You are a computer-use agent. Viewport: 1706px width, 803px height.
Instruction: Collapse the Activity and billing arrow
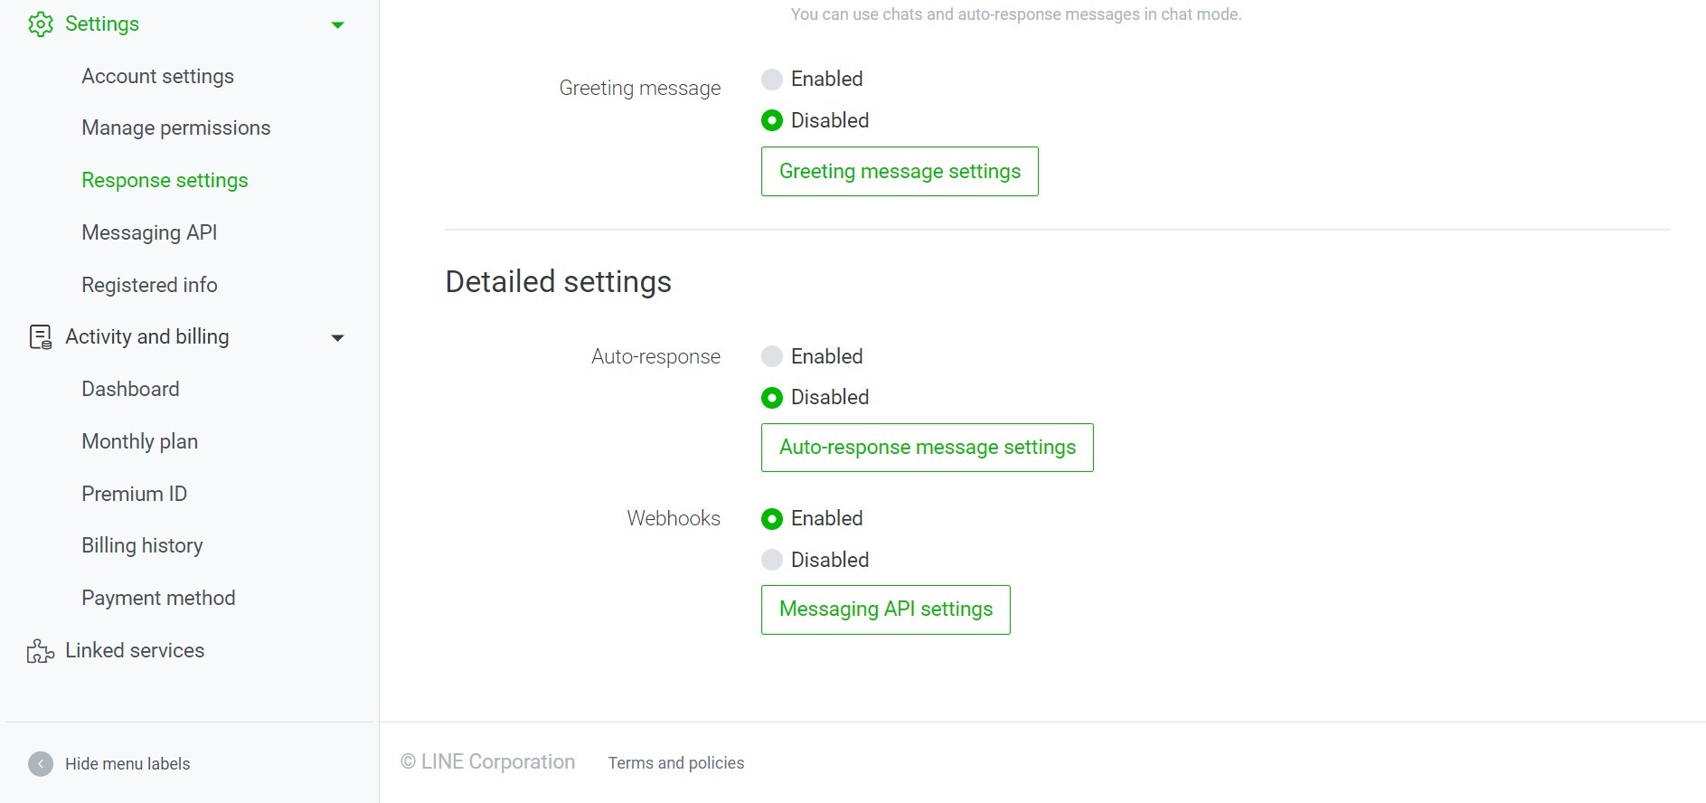(x=338, y=338)
